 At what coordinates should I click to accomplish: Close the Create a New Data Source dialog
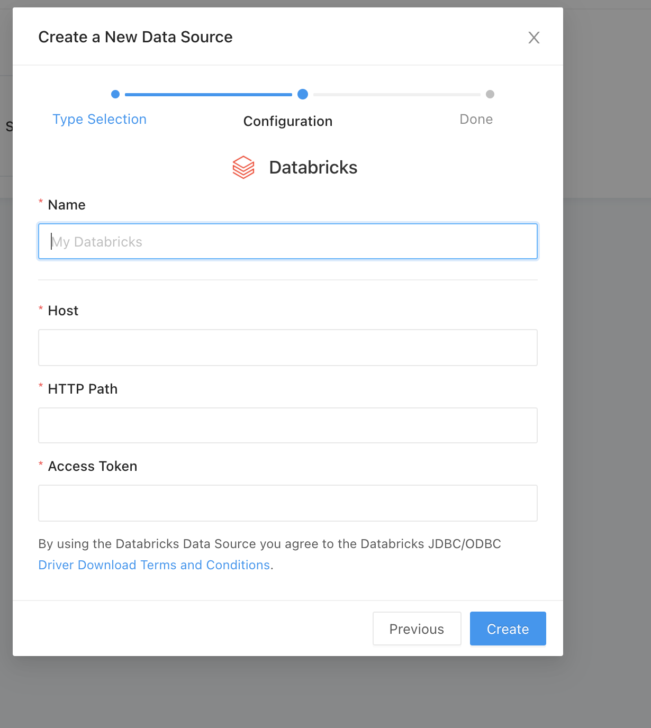click(534, 38)
